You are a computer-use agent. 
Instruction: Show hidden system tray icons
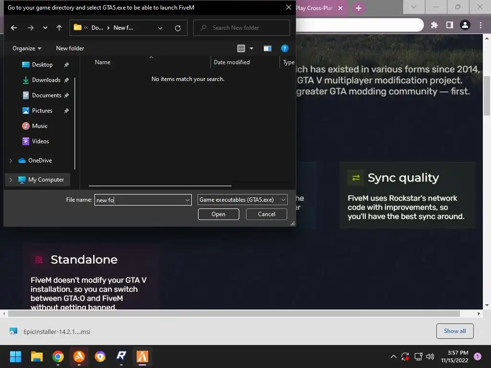(x=394, y=356)
